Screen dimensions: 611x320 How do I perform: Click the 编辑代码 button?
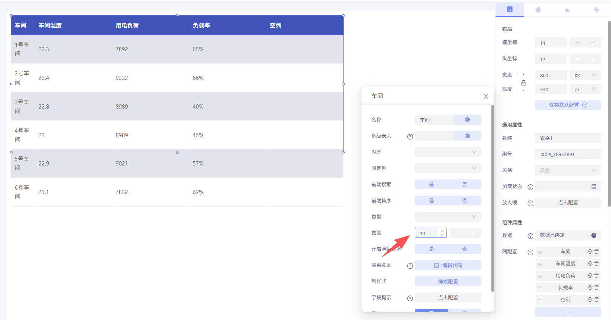[448, 265]
